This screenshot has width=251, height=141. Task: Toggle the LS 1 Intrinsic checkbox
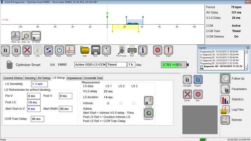[x=108, y=103]
